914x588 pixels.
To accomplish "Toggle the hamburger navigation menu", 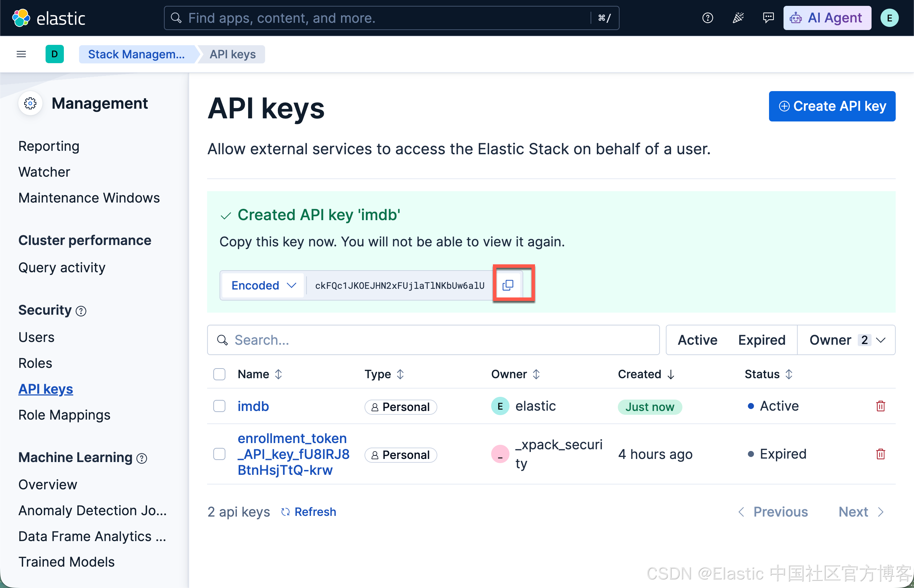I will tap(21, 54).
